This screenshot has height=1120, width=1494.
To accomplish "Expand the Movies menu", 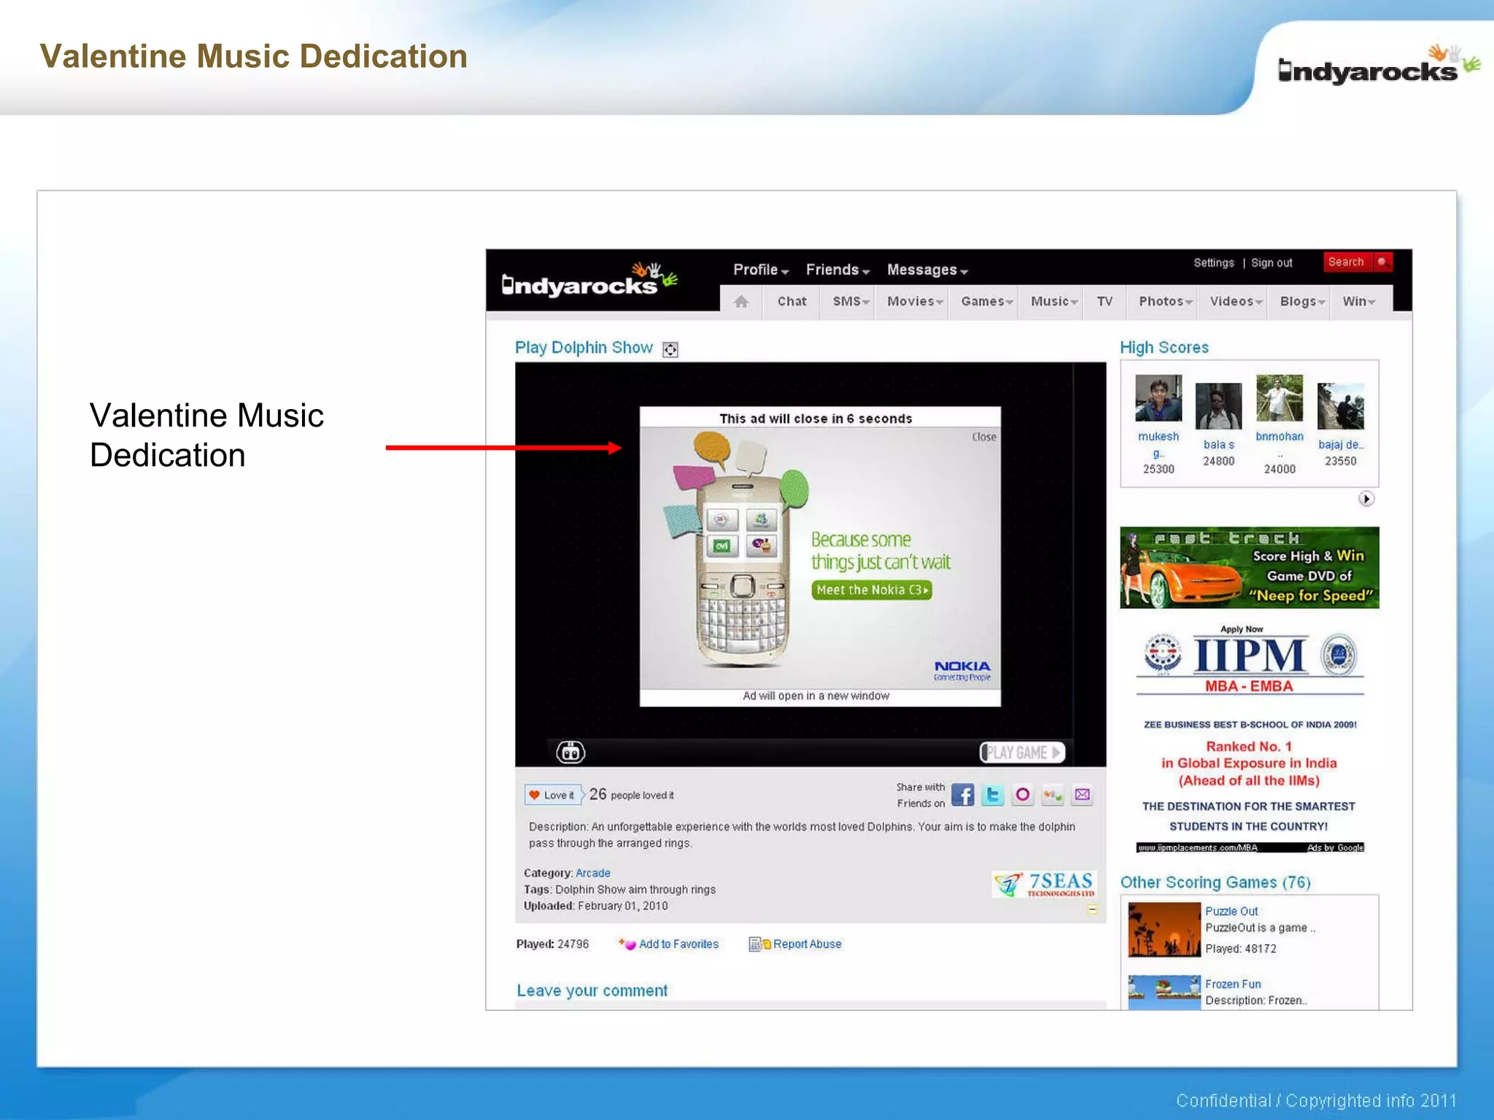I will click(915, 301).
